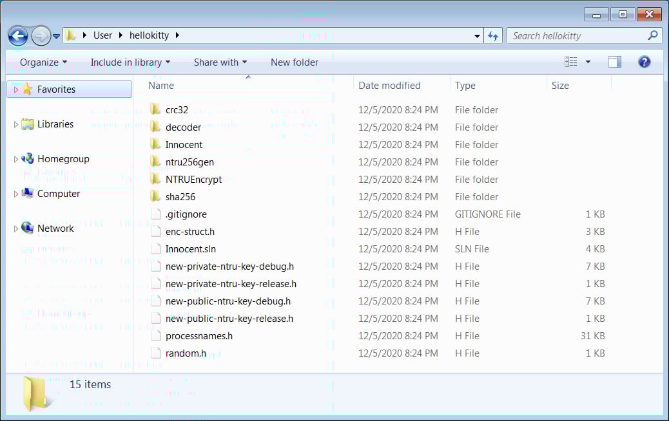This screenshot has height=421, width=669.
Task: Select hellokitty in the address breadcrumb
Action: (x=150, y=35)
